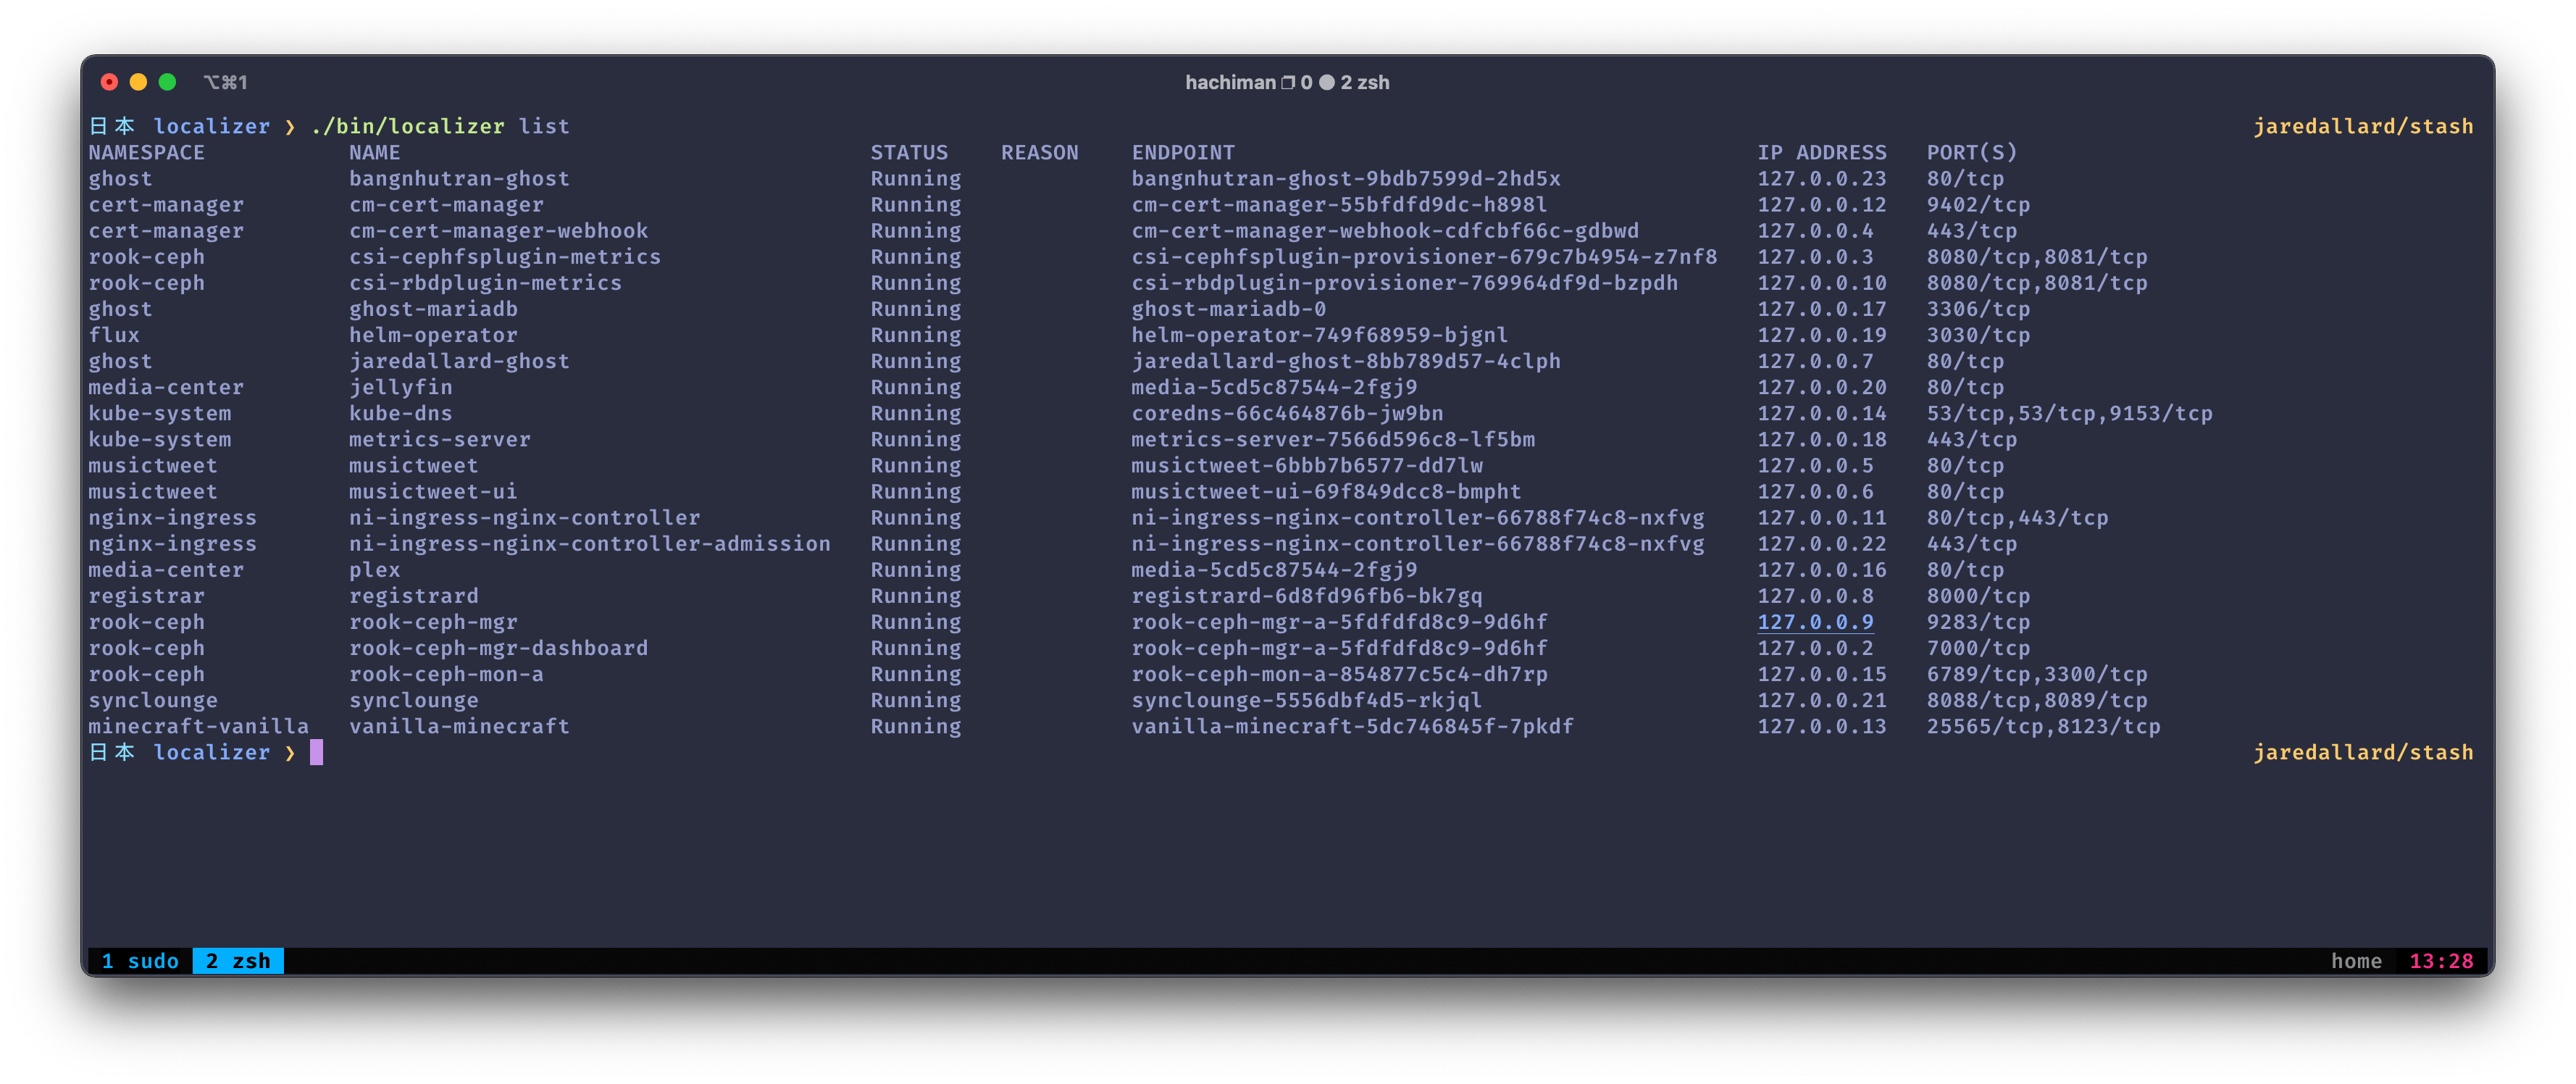Click IP address 127.0.0.2
Image resolution: width=2576 pixels, height=1084 pixels.
coord(1815,648)
